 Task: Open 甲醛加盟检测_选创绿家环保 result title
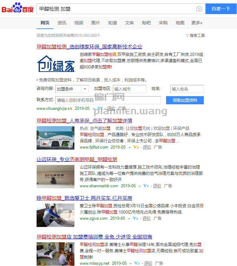click(89, 47)
